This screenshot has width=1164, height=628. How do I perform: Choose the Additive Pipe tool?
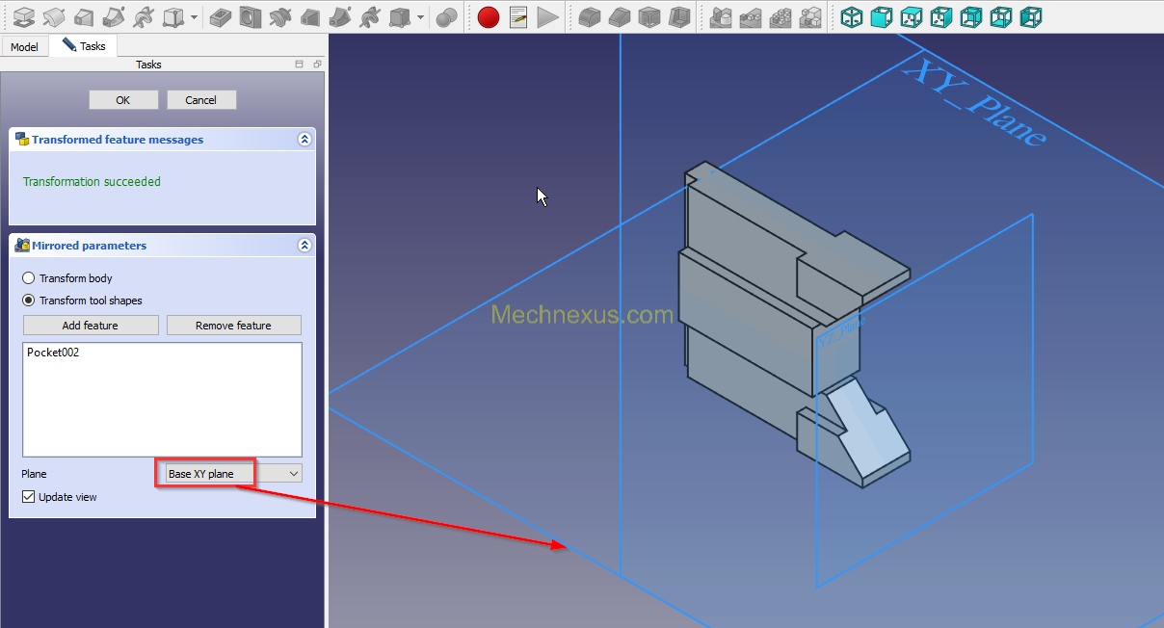pos(114,16)
